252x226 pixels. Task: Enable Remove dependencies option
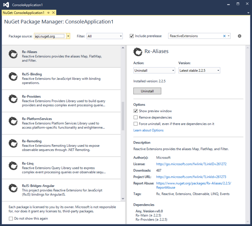[x=135, y=117]
